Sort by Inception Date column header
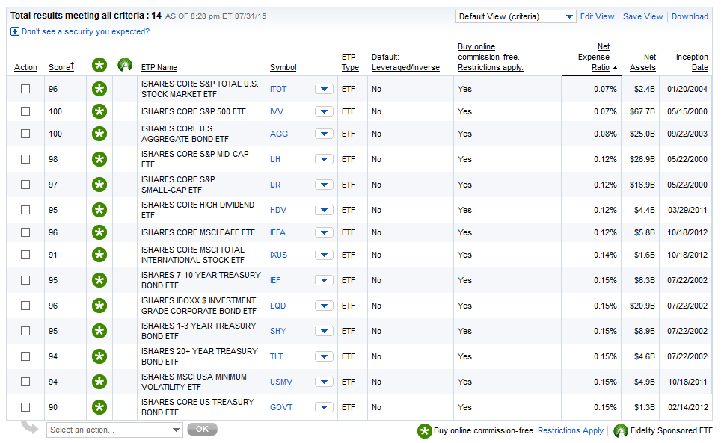The width and height of the screenshot is (724, 443). point(692,62)
